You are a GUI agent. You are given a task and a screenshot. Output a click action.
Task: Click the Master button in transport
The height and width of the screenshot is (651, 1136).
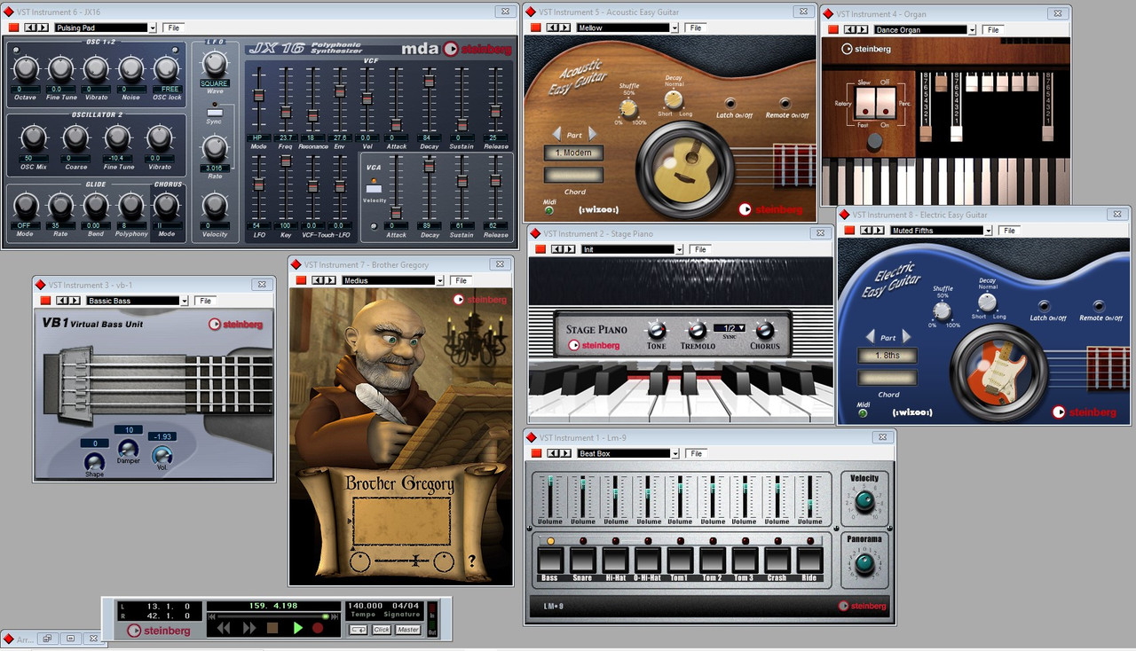coord(408,630)
